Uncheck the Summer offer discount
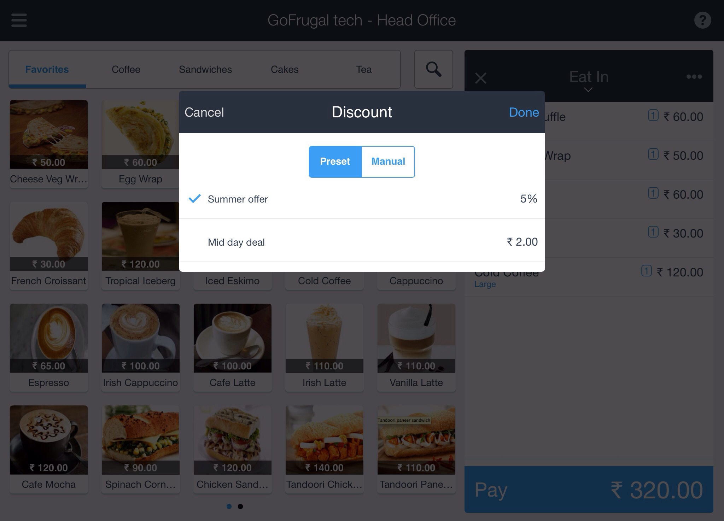Image resolution: width=724 pixels, height=521 pixels. 362,199
